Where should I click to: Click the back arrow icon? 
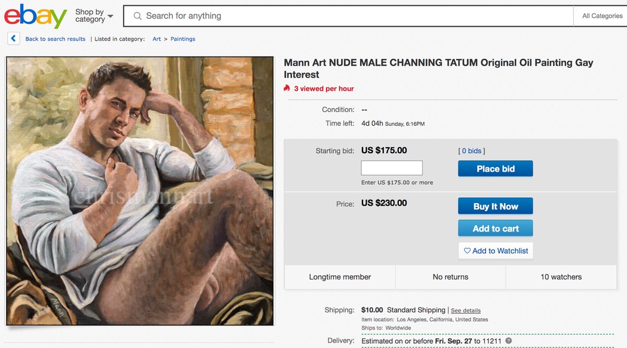coord(14,39)
